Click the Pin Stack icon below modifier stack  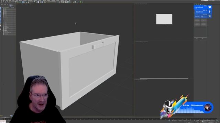(197, 39)
